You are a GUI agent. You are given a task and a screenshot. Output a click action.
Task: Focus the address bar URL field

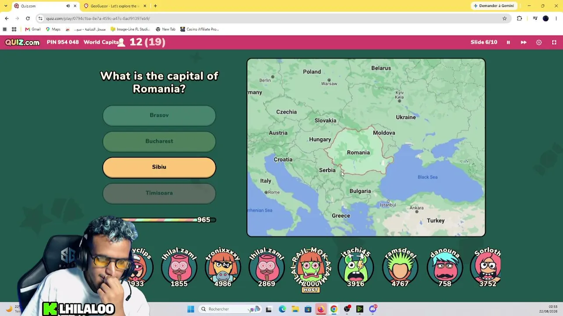(x=272, y=18)
